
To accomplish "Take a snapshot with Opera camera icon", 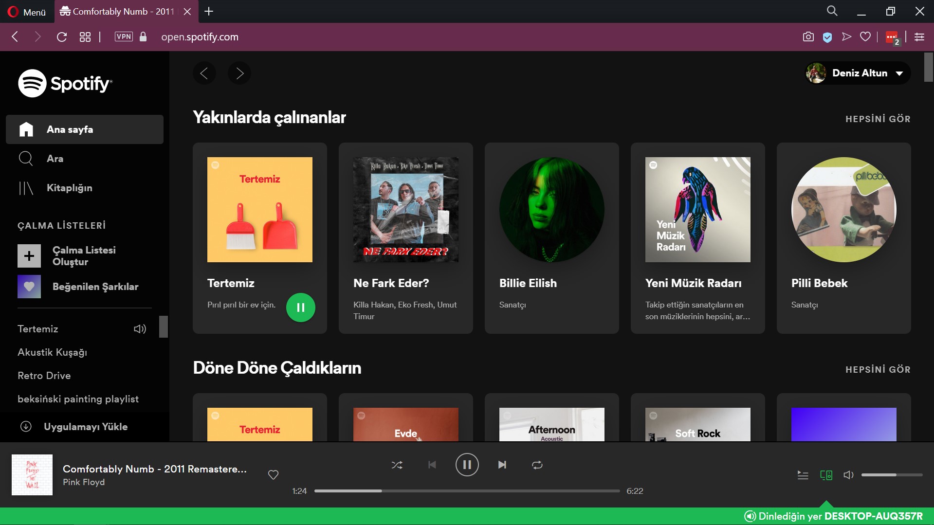I will (x=808, y=37).
